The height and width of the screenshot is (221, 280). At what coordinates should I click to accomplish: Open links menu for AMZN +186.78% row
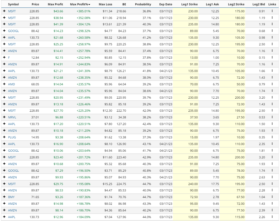pos(272,203)
